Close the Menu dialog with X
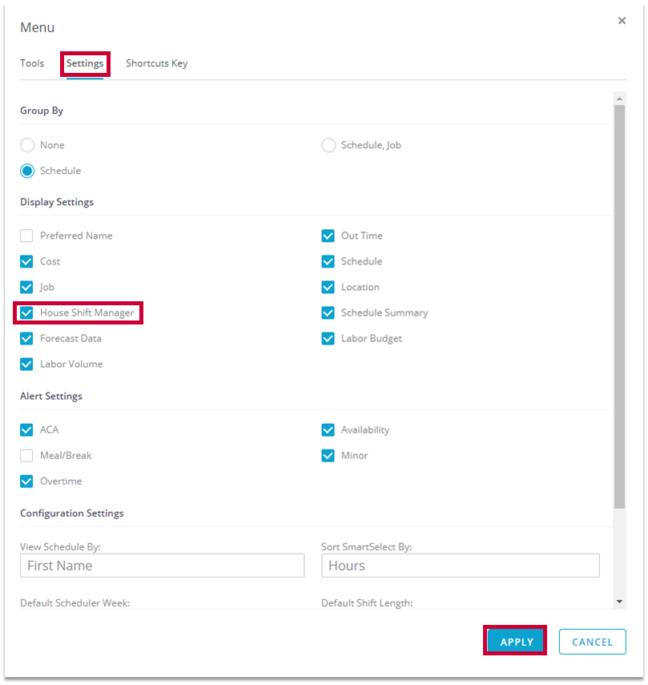This screenshot has height=685, width=648. click(x=622, y=21)
